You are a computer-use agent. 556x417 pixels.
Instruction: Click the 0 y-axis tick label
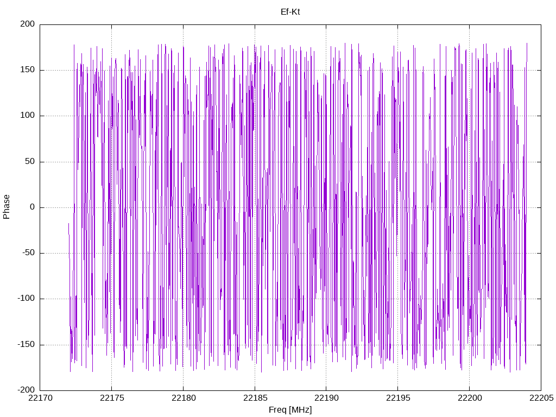pyautogui.click(x=33, y=207)
